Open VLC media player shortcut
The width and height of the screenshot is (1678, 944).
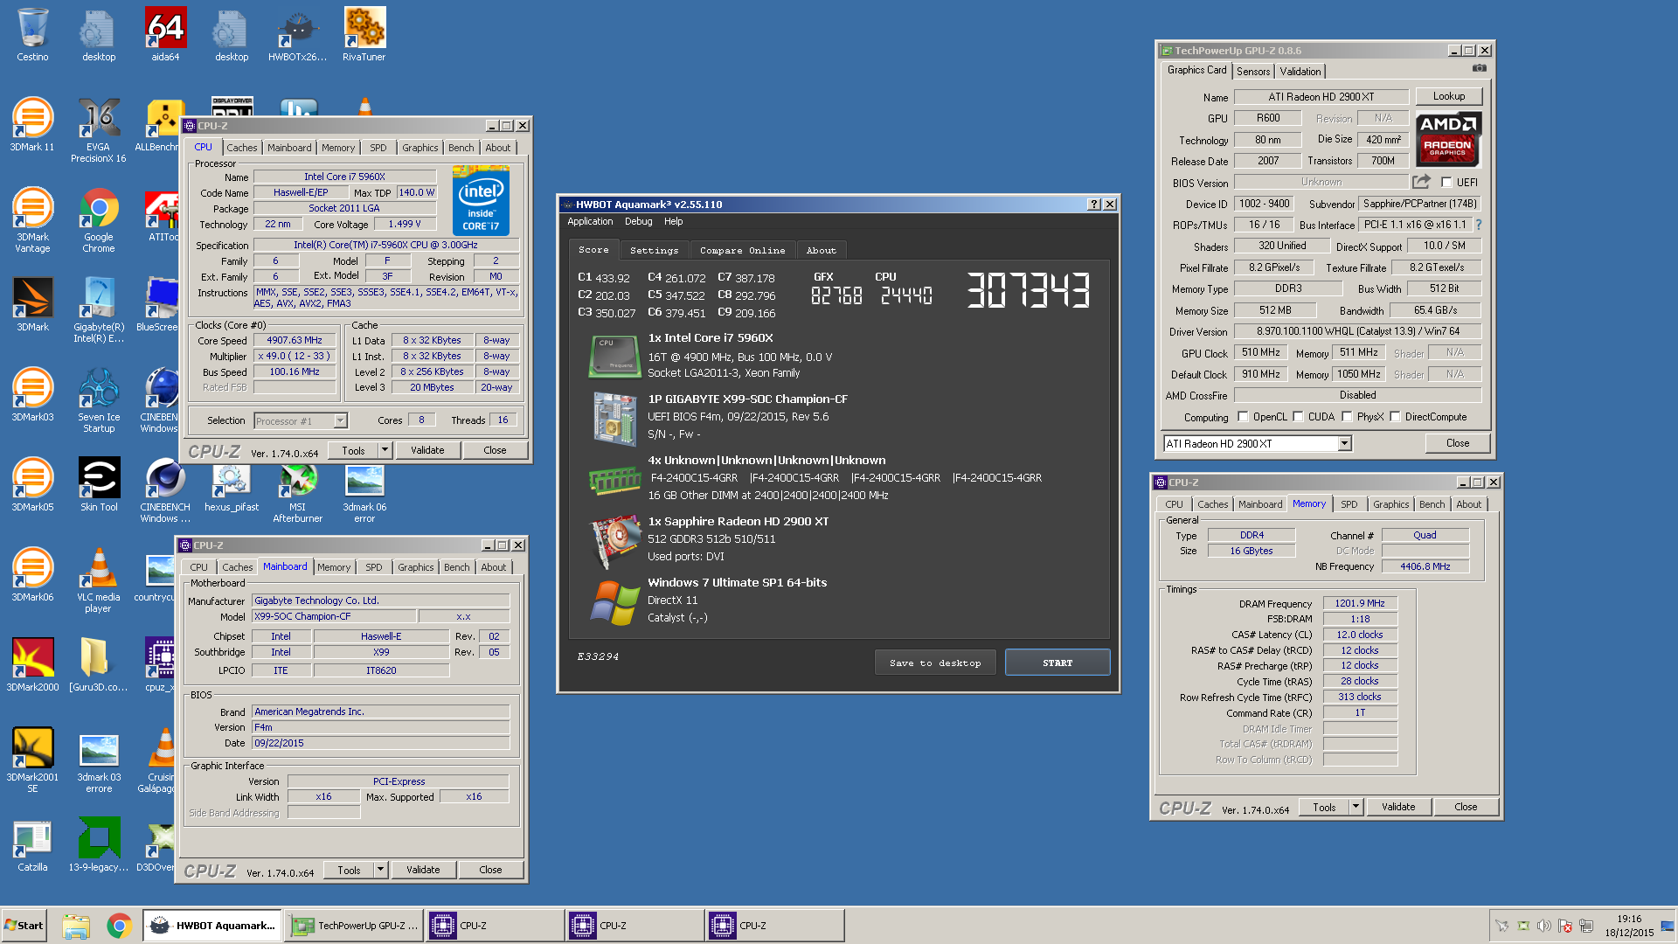(99, 580)
